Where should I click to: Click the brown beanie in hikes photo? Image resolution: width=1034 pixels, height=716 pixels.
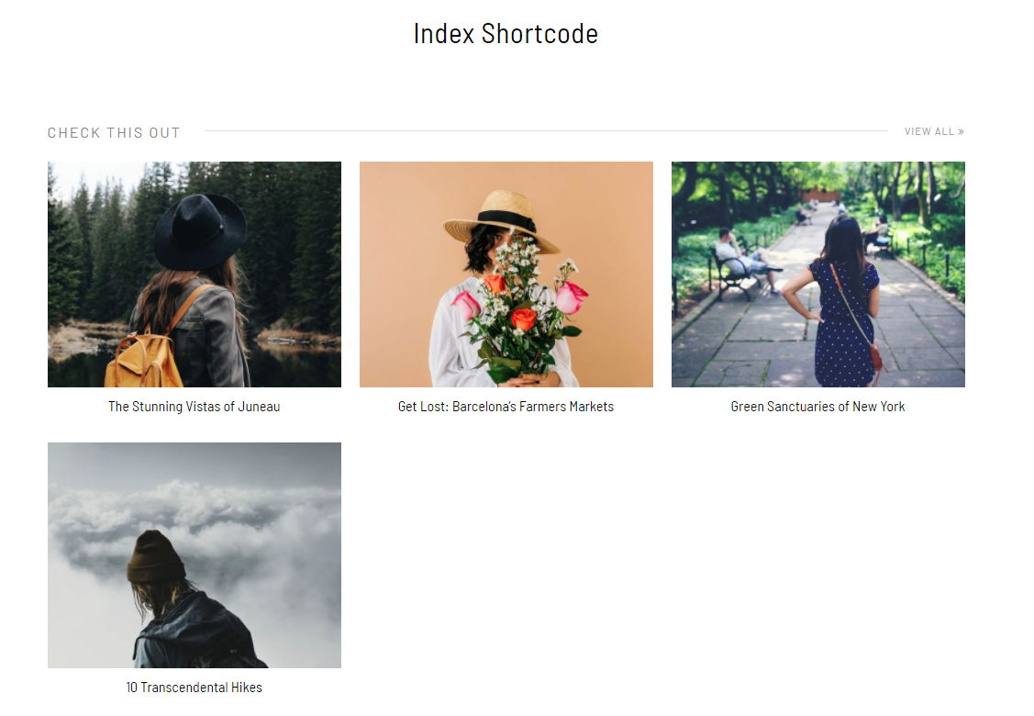coord(156,556)
